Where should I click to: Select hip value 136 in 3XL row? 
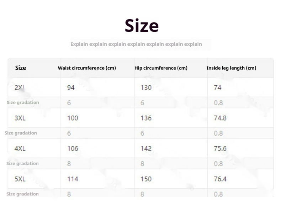click(x=146, y=118)
